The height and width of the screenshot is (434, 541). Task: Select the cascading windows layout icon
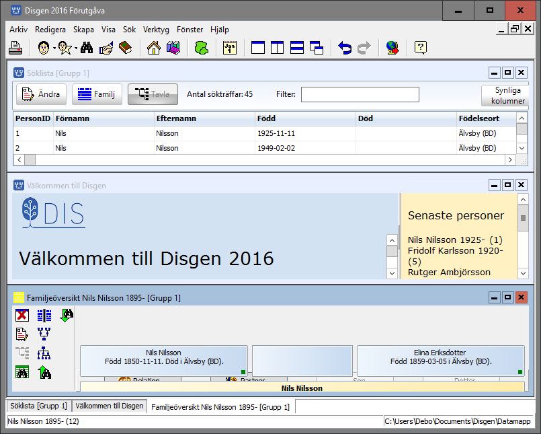point(317,48)
